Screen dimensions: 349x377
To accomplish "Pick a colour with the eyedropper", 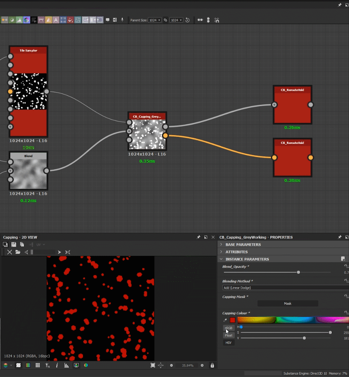I will 225,320.
